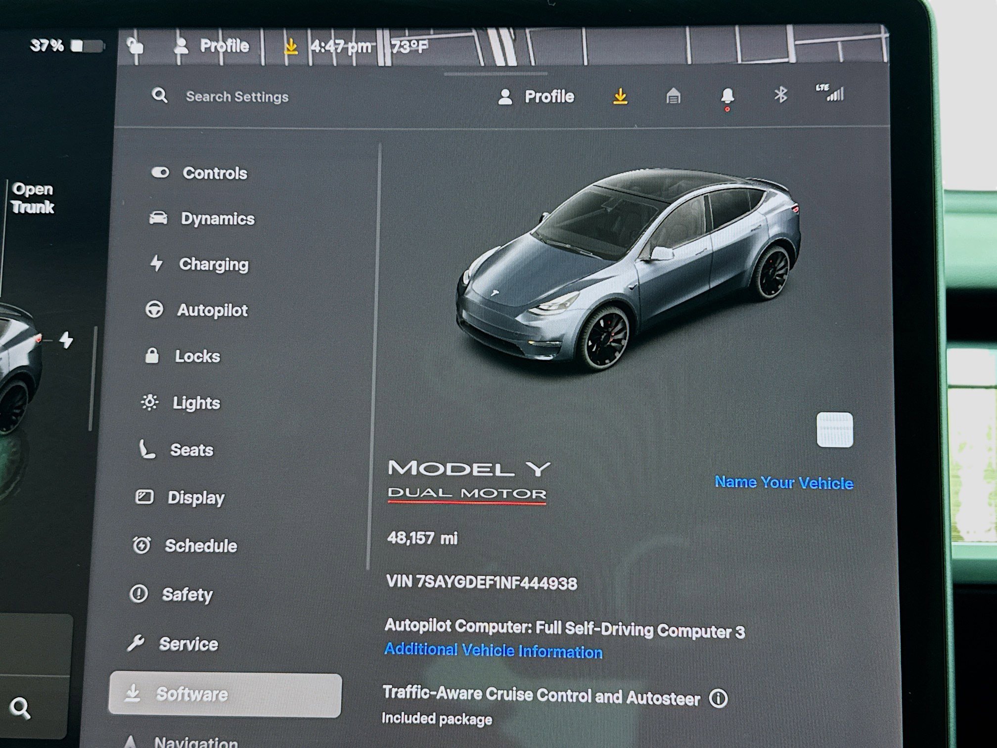Image resolution: width=997 pixels, height=748 pixels.
Task: Click the Name Your Vehicle link
Action: pyautogui.click(x=784, y=482)
